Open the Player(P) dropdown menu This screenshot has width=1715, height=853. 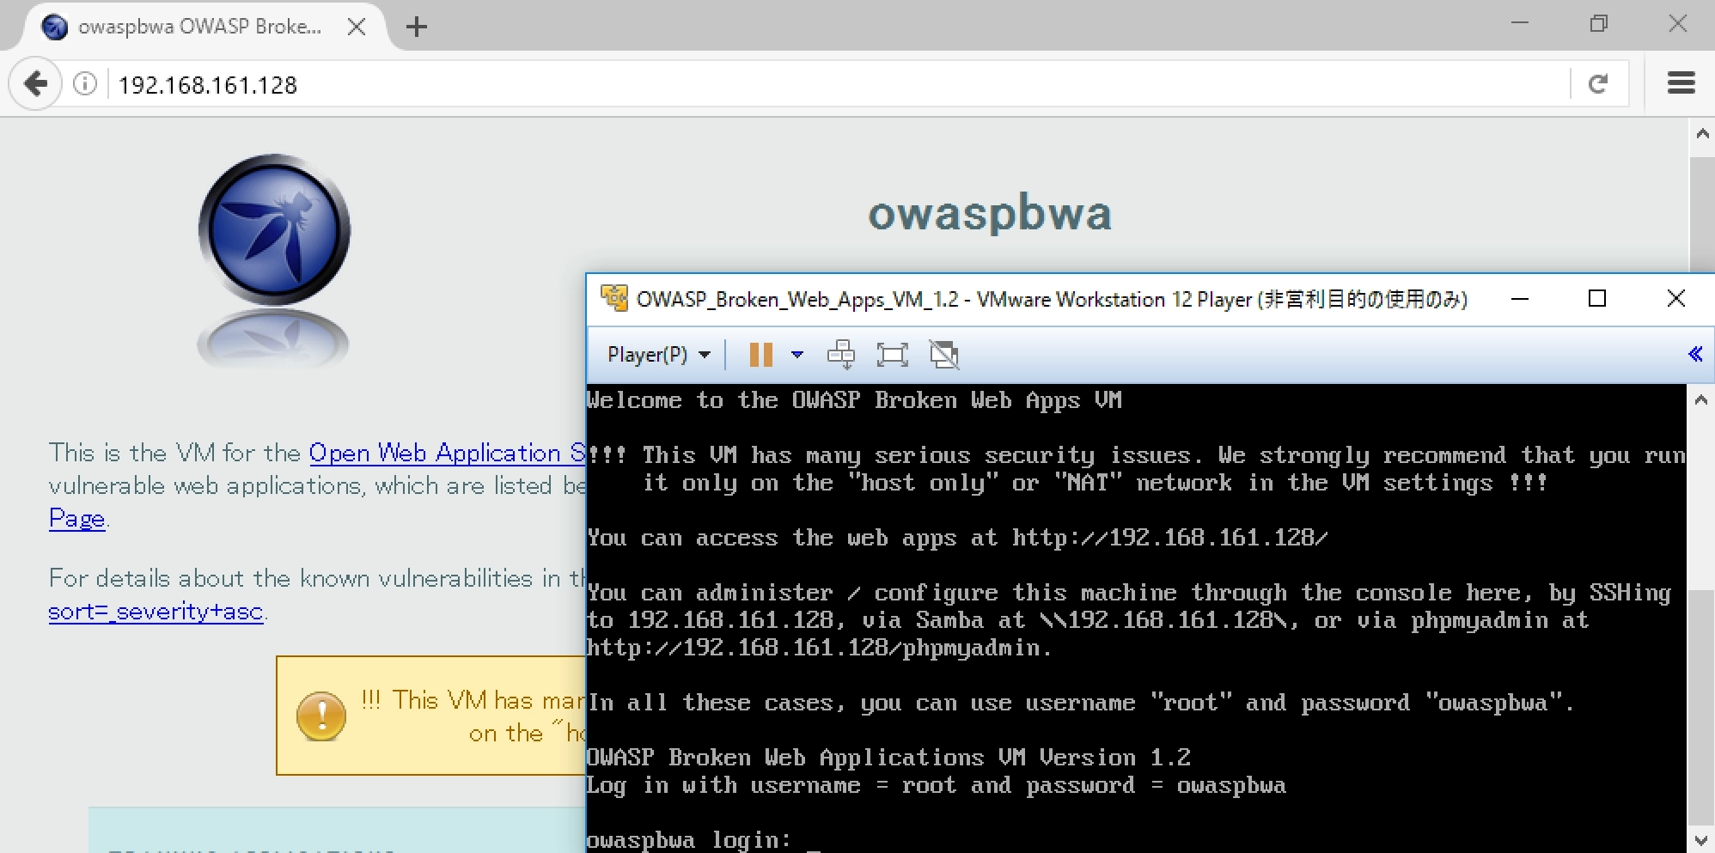click(x=658, y=355)
